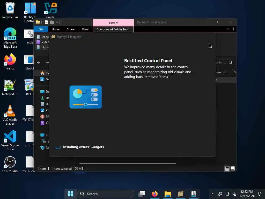Image resolution: width=265 pixels, height=199 pixels.
Task: Select Downloads in the navigation pane
Action: (45, 98)
